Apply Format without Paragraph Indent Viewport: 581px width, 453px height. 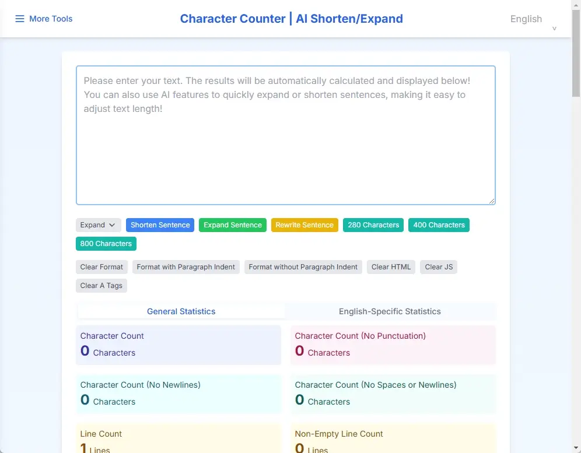point(303,267)
